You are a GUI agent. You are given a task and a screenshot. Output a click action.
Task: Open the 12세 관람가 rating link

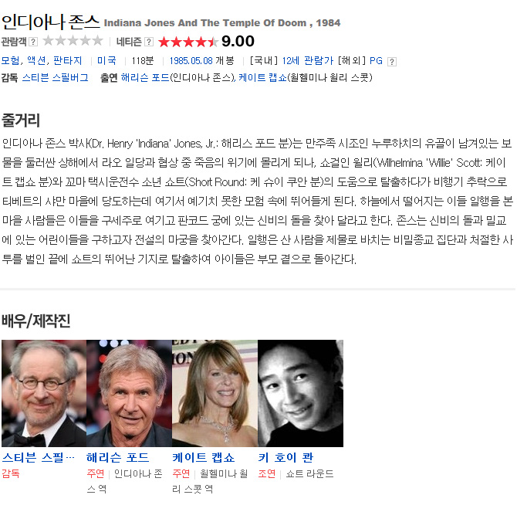click(307, 61)
